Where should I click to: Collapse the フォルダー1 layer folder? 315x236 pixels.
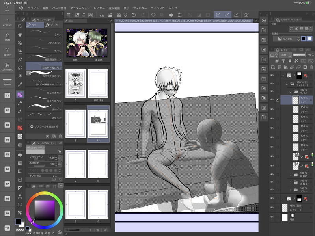coord(287,84)
